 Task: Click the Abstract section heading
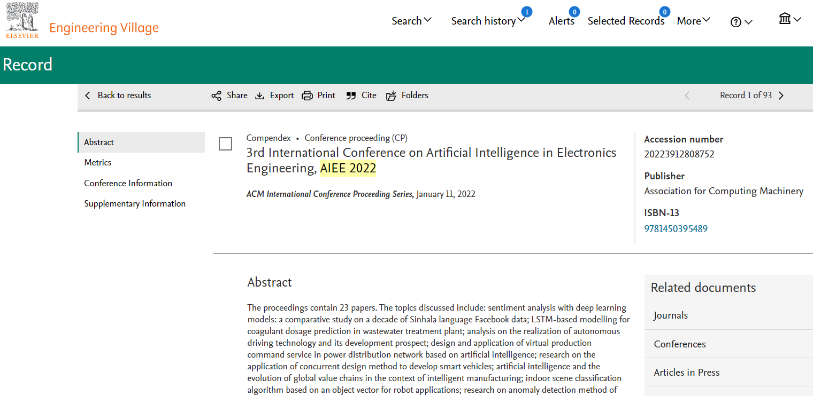270,282
